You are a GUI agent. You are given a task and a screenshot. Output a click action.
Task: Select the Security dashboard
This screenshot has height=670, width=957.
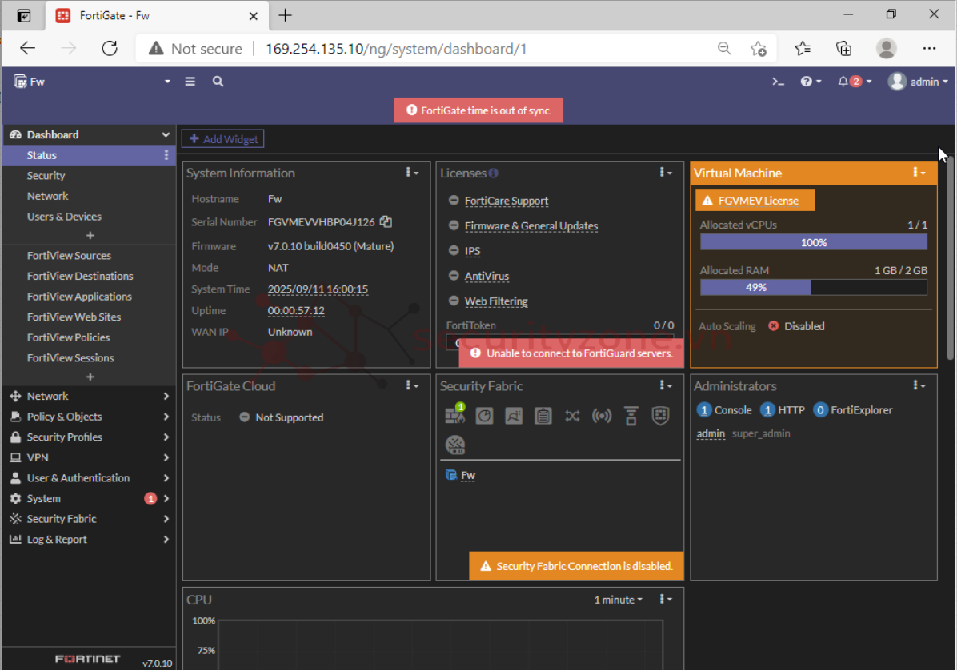click(89, 176)
